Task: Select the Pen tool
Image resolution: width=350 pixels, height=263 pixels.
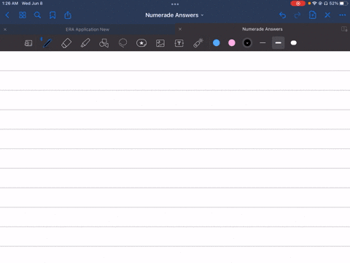Action: (x=47, y=43)
